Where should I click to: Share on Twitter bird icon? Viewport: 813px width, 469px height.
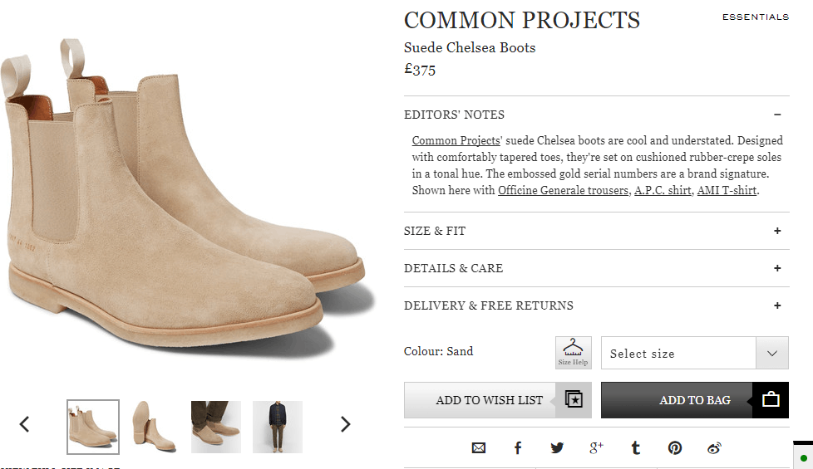click(556, 448)
